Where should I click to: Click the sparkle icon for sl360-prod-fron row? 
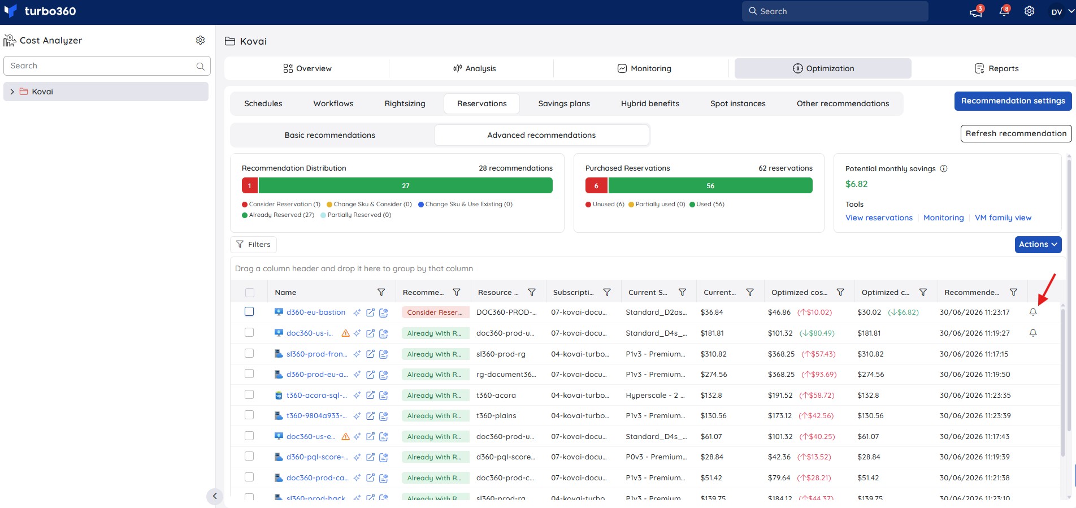(x=357, y=354)
